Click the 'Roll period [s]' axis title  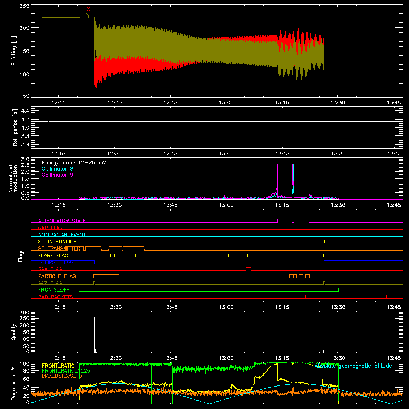(x=15, y=127)
